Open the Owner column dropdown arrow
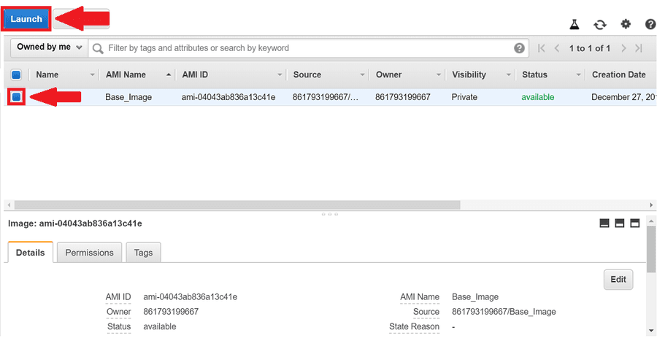 pos(439,75)
